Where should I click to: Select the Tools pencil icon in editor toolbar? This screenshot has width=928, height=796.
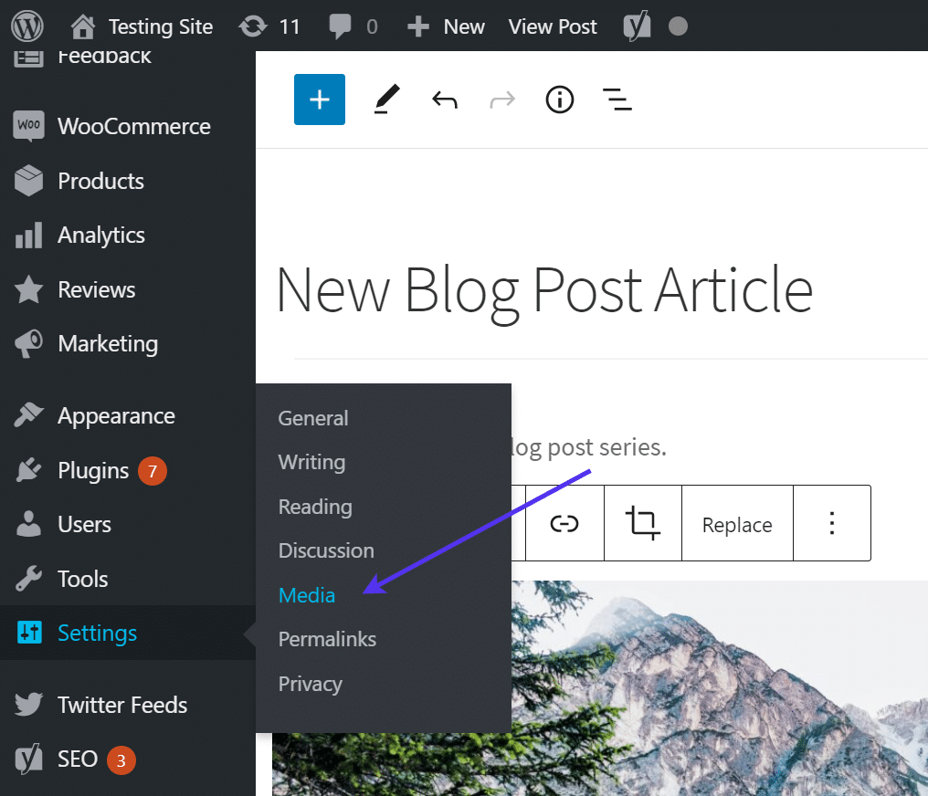coord(387,99)
